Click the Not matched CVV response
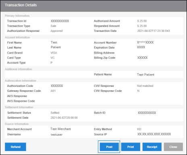 pyautogui.click(x=145, y=86)
